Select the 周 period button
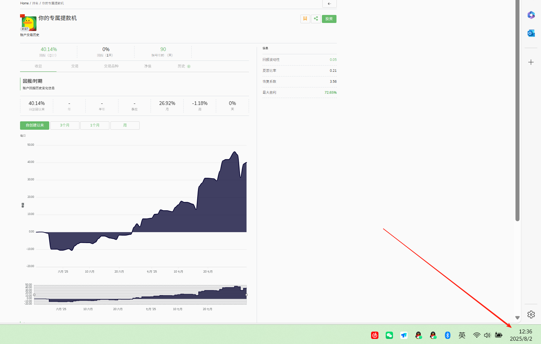 (125, 125)
